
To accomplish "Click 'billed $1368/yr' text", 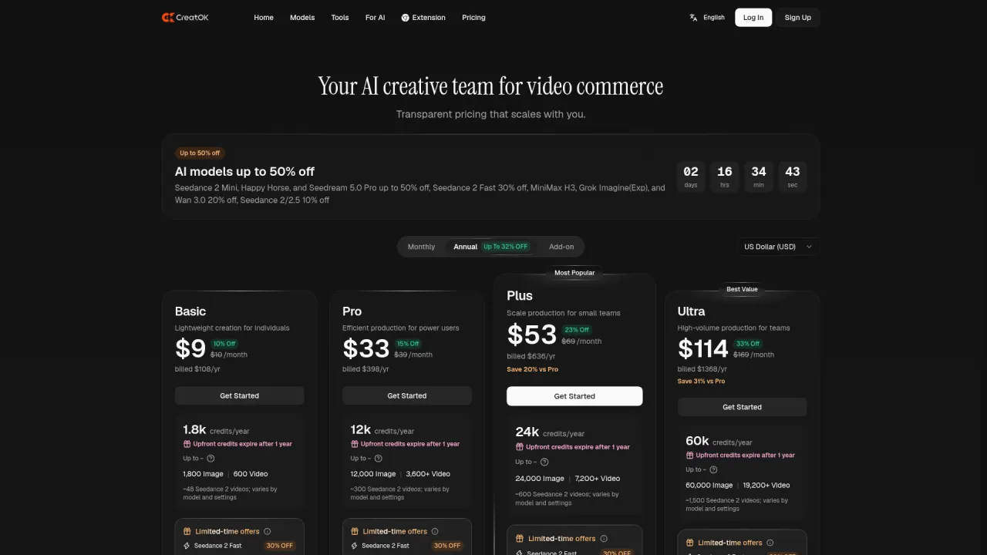I will [702, 369].
